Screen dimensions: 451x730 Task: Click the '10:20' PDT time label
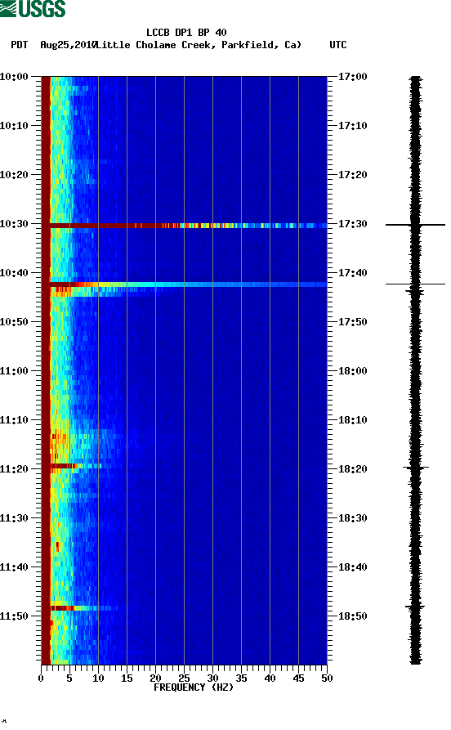[14, 175]
